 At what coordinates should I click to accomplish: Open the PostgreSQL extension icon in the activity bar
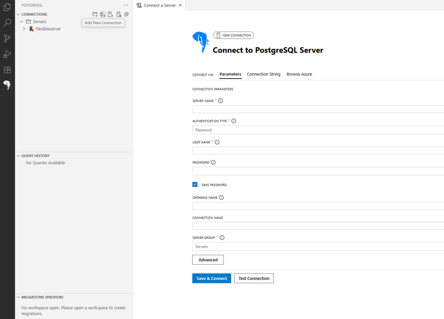[7, 85]
